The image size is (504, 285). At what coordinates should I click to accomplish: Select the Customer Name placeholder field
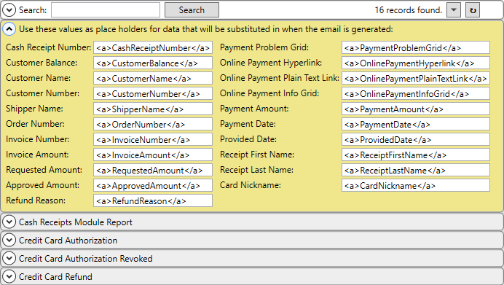tap(153, 78)
